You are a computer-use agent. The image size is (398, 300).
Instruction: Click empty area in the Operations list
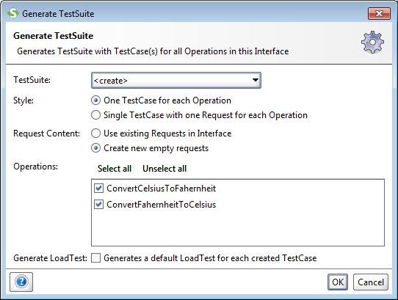(238, 228)
